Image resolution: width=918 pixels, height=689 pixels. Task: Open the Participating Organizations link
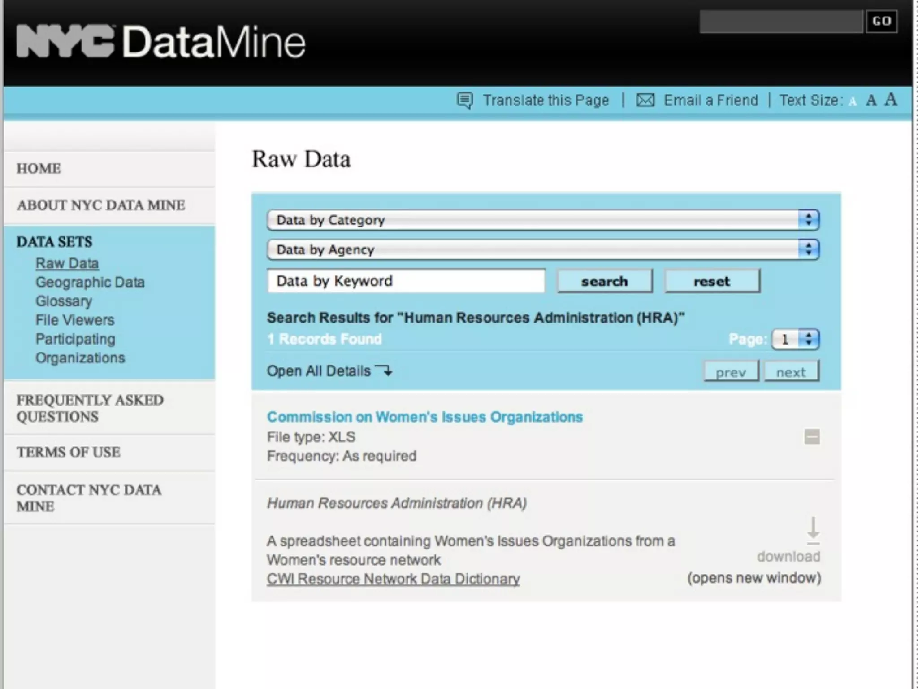point(80,348)
